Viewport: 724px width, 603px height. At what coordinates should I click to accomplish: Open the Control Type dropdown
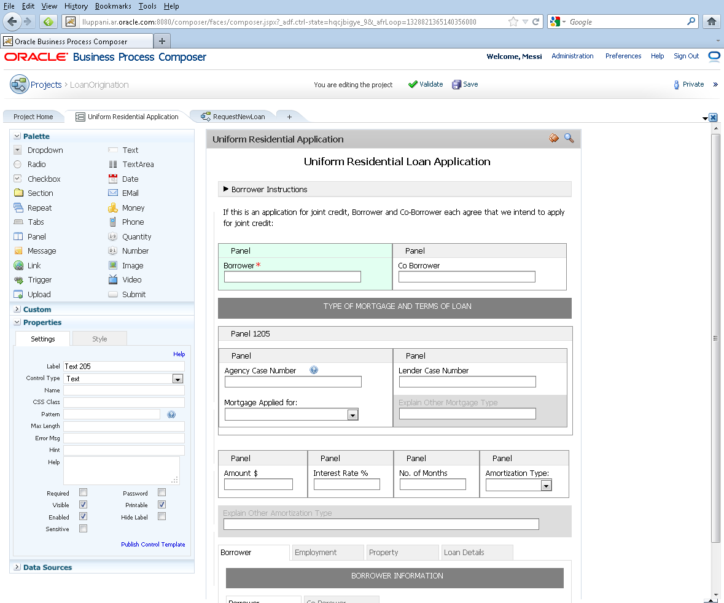177,379
